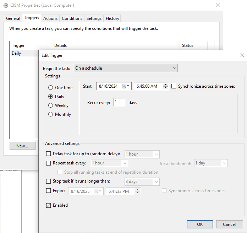247x233 pixels.
Task: Switch to the Actions tab
Action: coord(50,18)
